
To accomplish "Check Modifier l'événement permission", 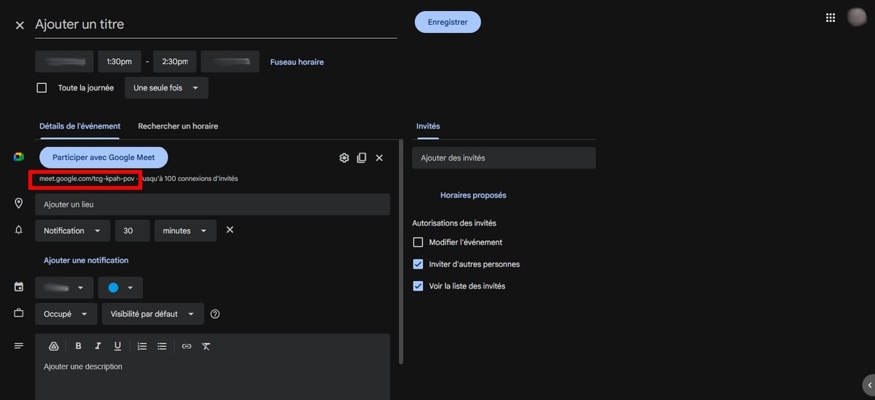I will coord(418,242).
